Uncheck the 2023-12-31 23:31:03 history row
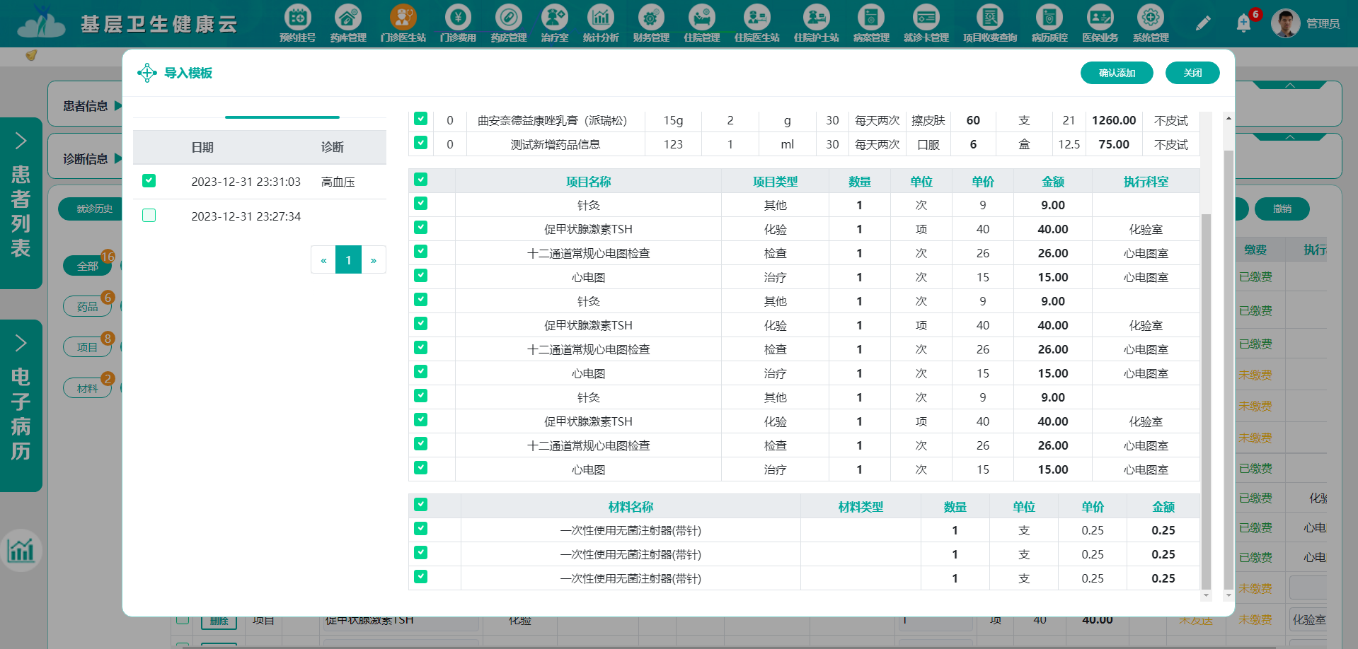Screen dimensions: 1358x649 point(149,181)
